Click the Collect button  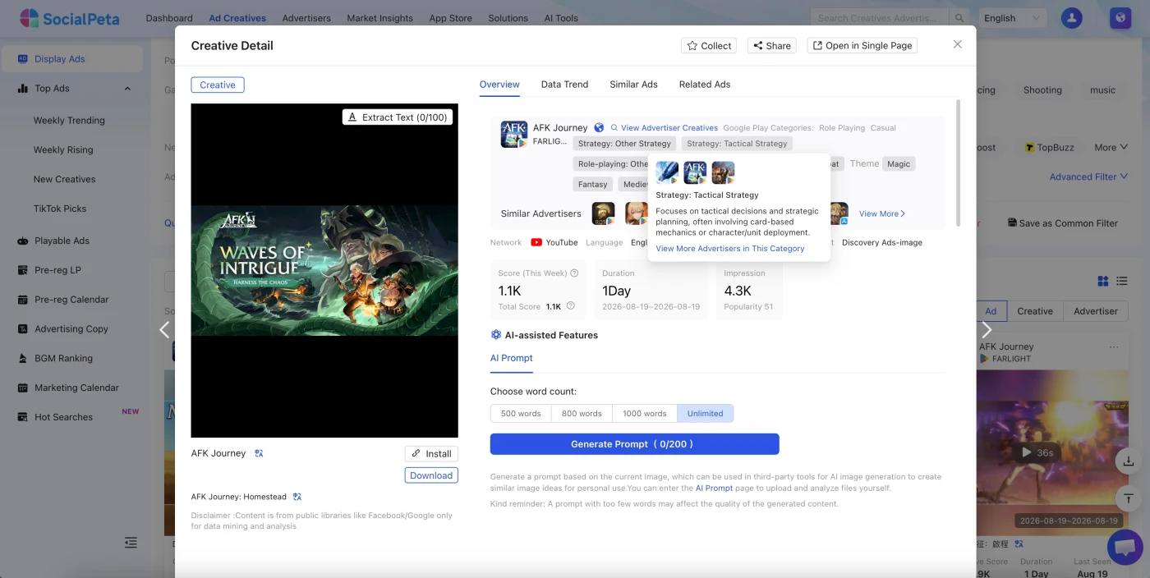[709, 46]
